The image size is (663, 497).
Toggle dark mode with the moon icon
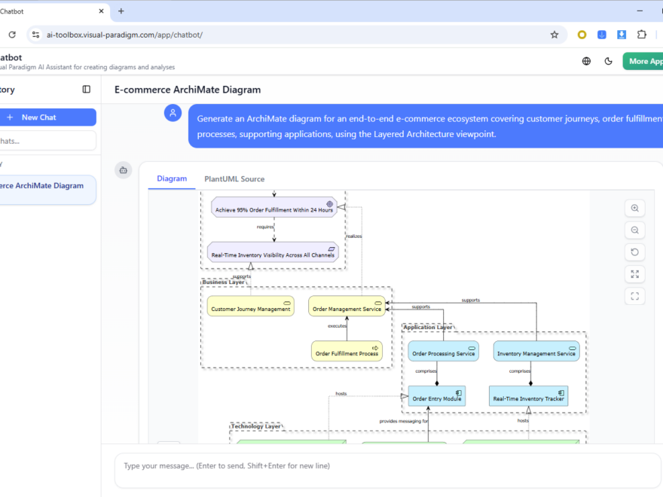(608, 61)
